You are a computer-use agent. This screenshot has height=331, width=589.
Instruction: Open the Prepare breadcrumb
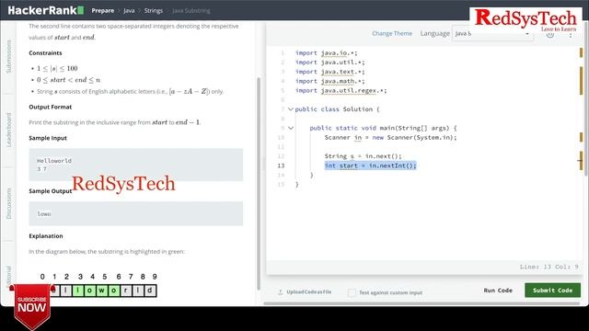click(x=102, y=10)
